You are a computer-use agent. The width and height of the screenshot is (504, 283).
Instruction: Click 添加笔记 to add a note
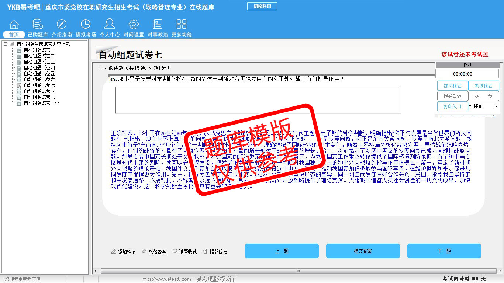pyautogui.click(x=123, y=252)
